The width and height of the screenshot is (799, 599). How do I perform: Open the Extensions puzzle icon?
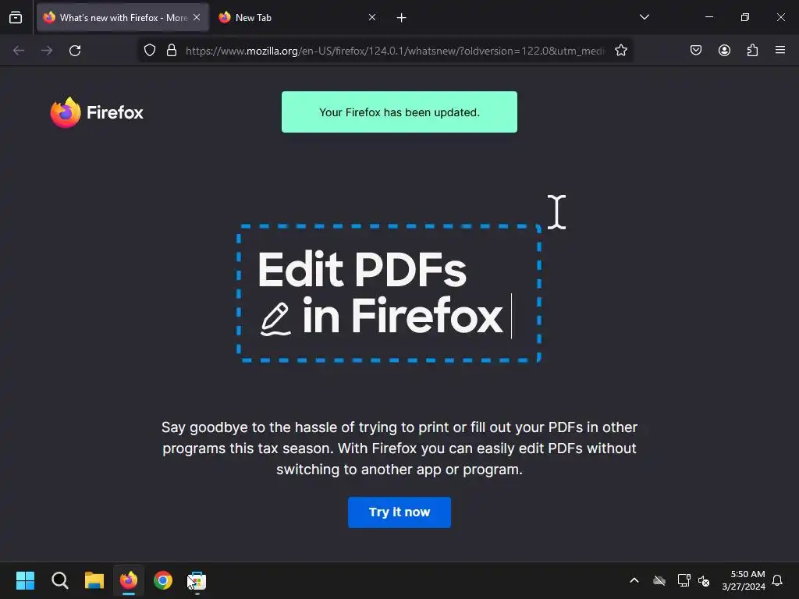(x=753, y=51)
